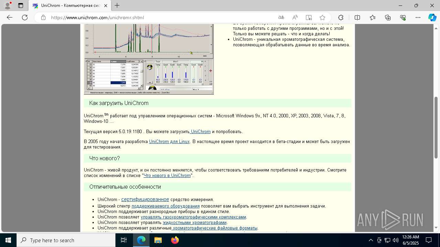This screenshot has height=247, width=440.
Task: View site information lock icon
Action: point(43,17)
